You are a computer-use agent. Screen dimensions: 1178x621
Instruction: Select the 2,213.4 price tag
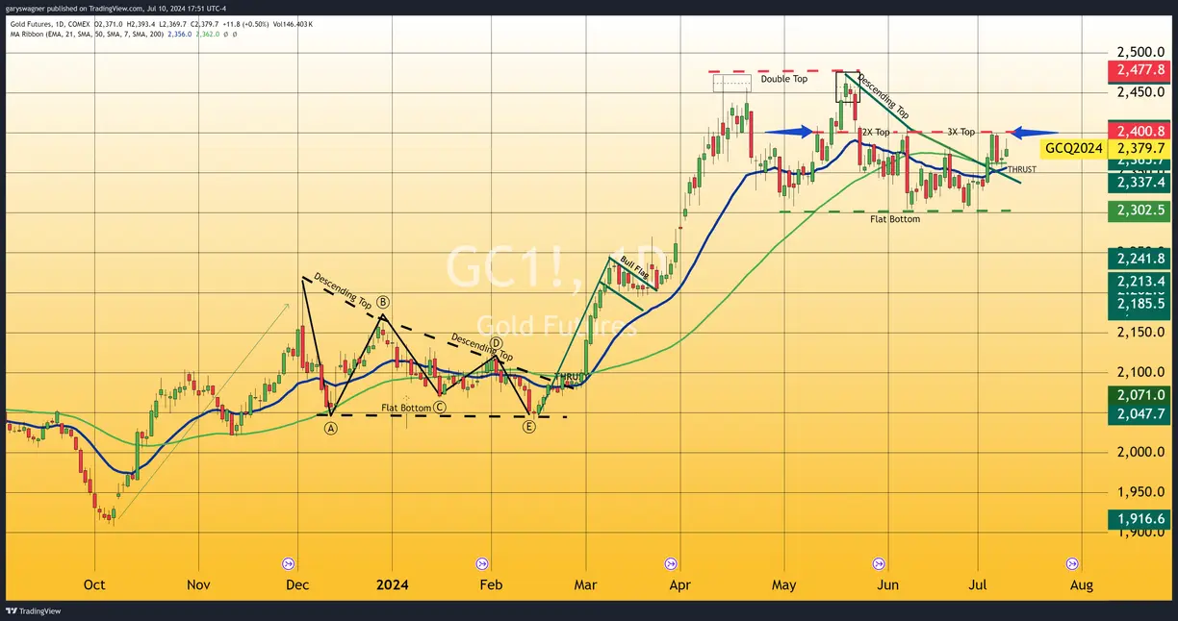tap(1141, 281)
